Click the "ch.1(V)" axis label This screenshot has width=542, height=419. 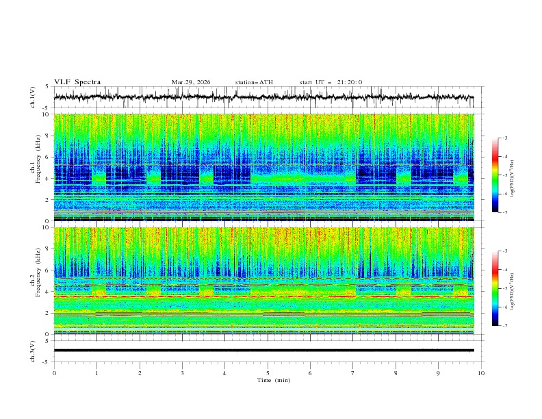tap(33, 97)
